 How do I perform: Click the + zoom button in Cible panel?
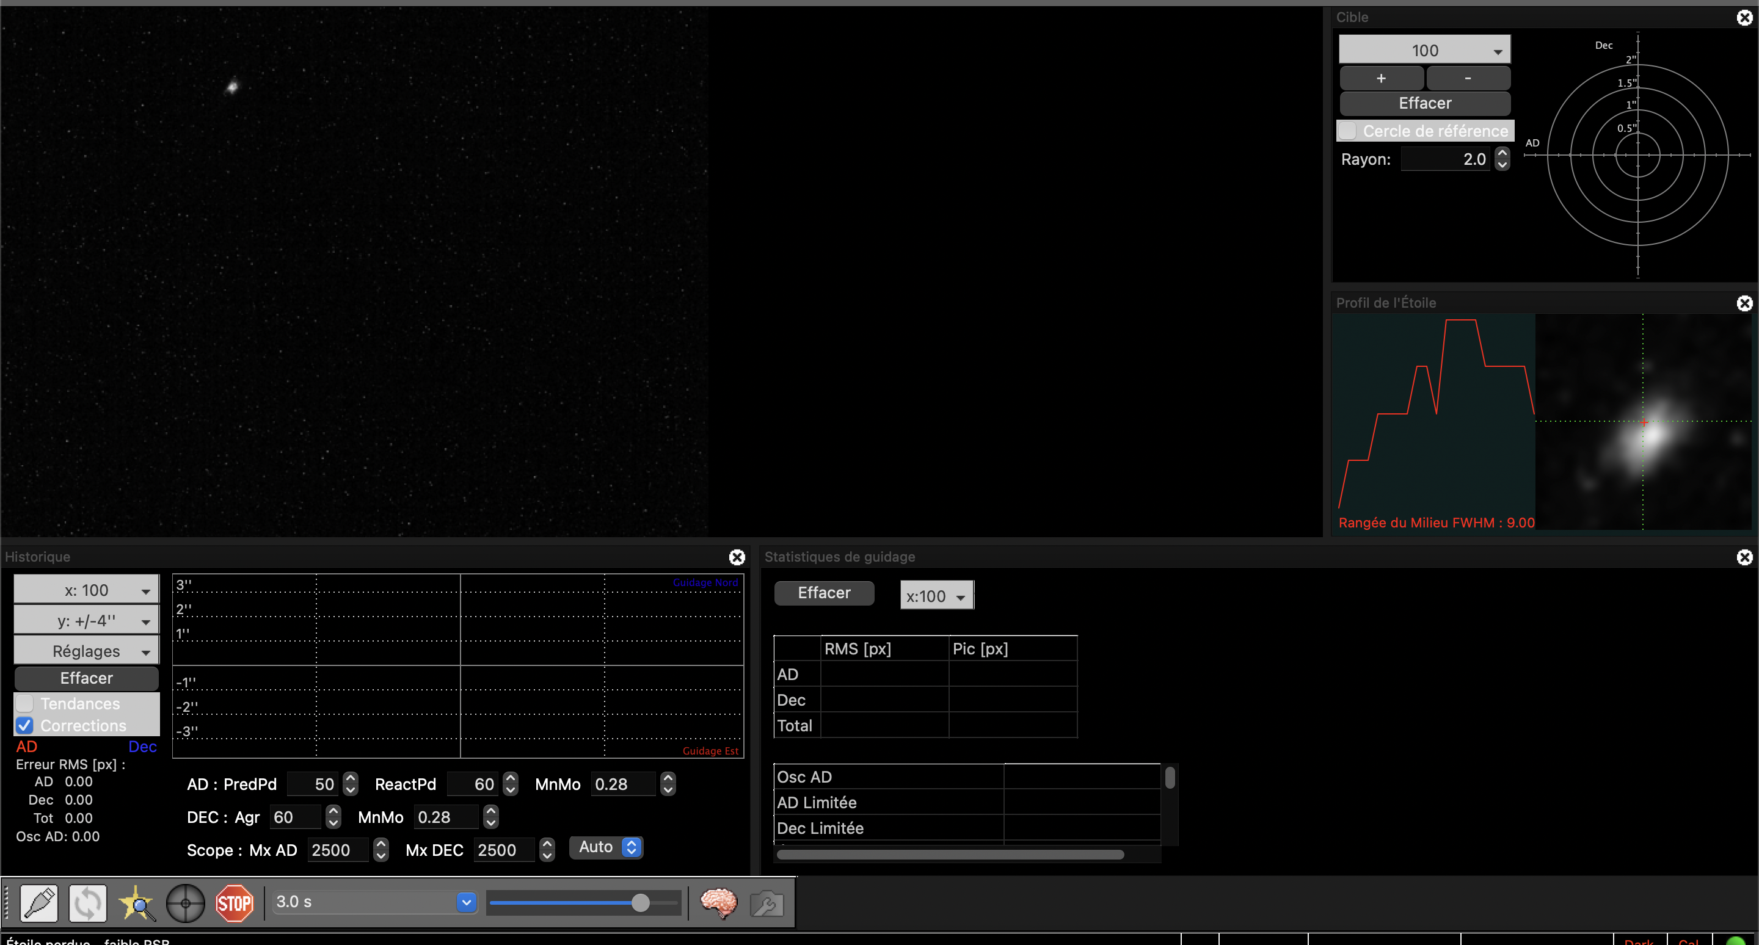(1381, 78)
